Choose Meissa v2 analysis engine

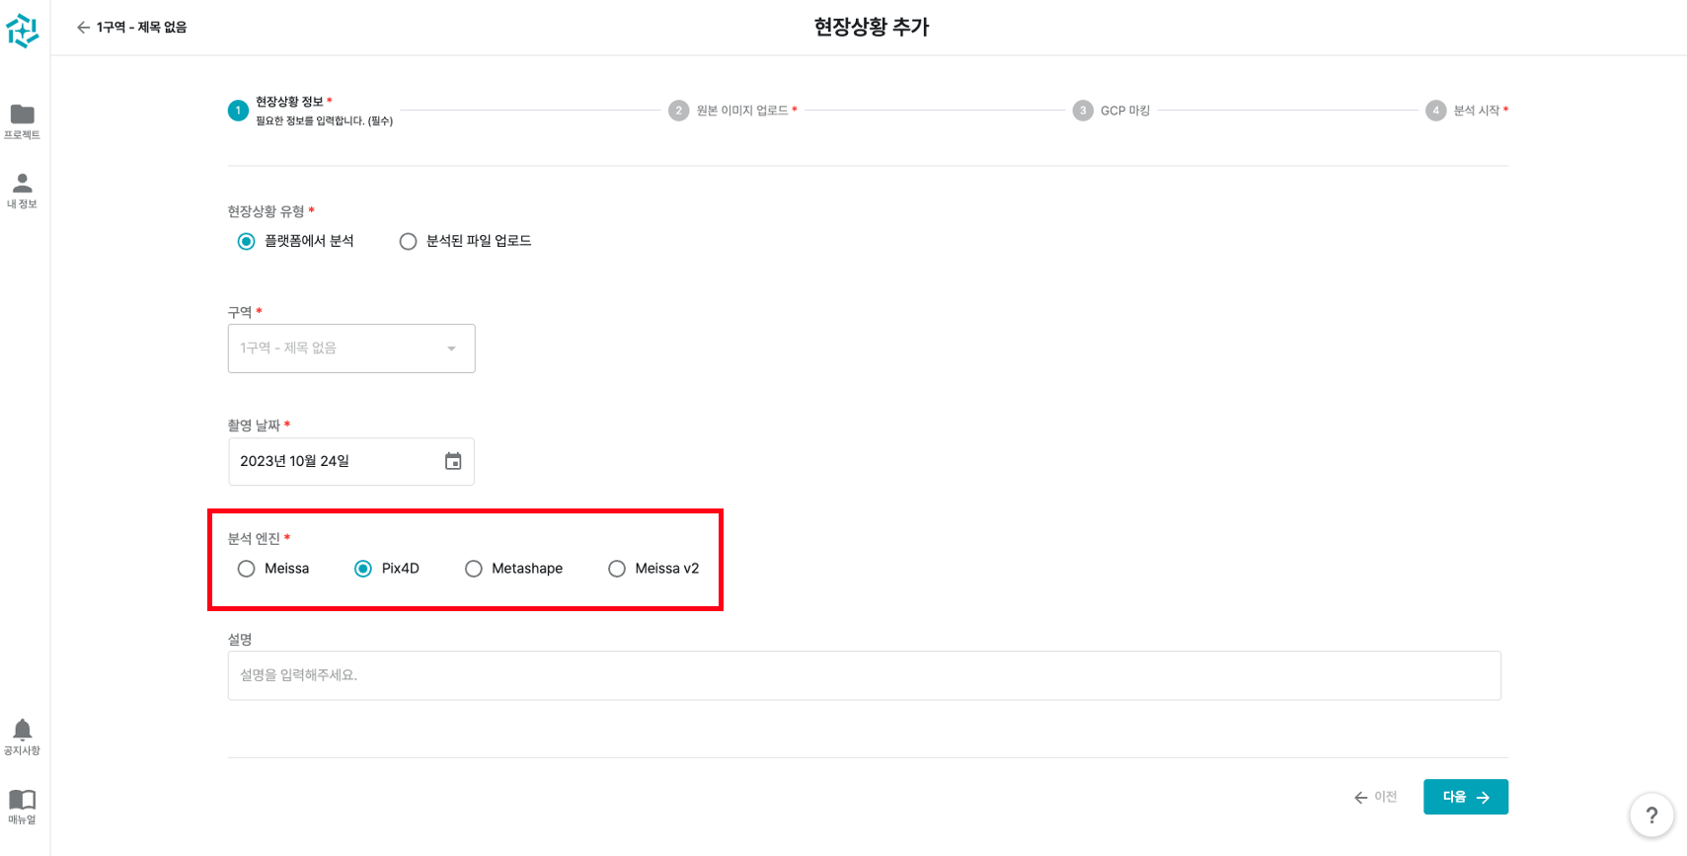(x=617, y=569)
